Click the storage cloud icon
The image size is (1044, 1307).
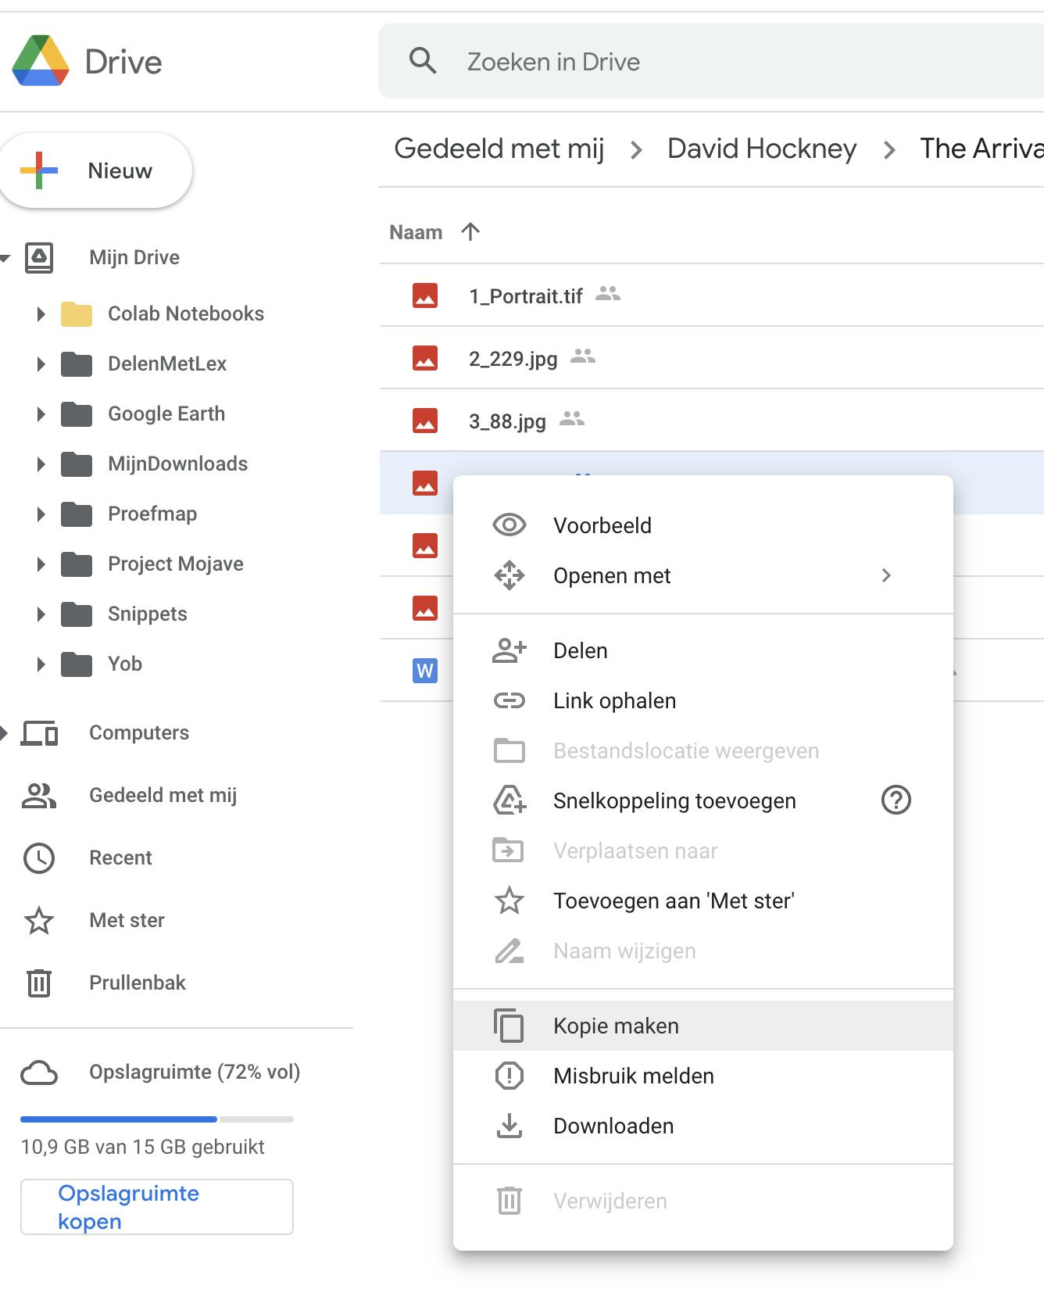tap(39, 1072)
